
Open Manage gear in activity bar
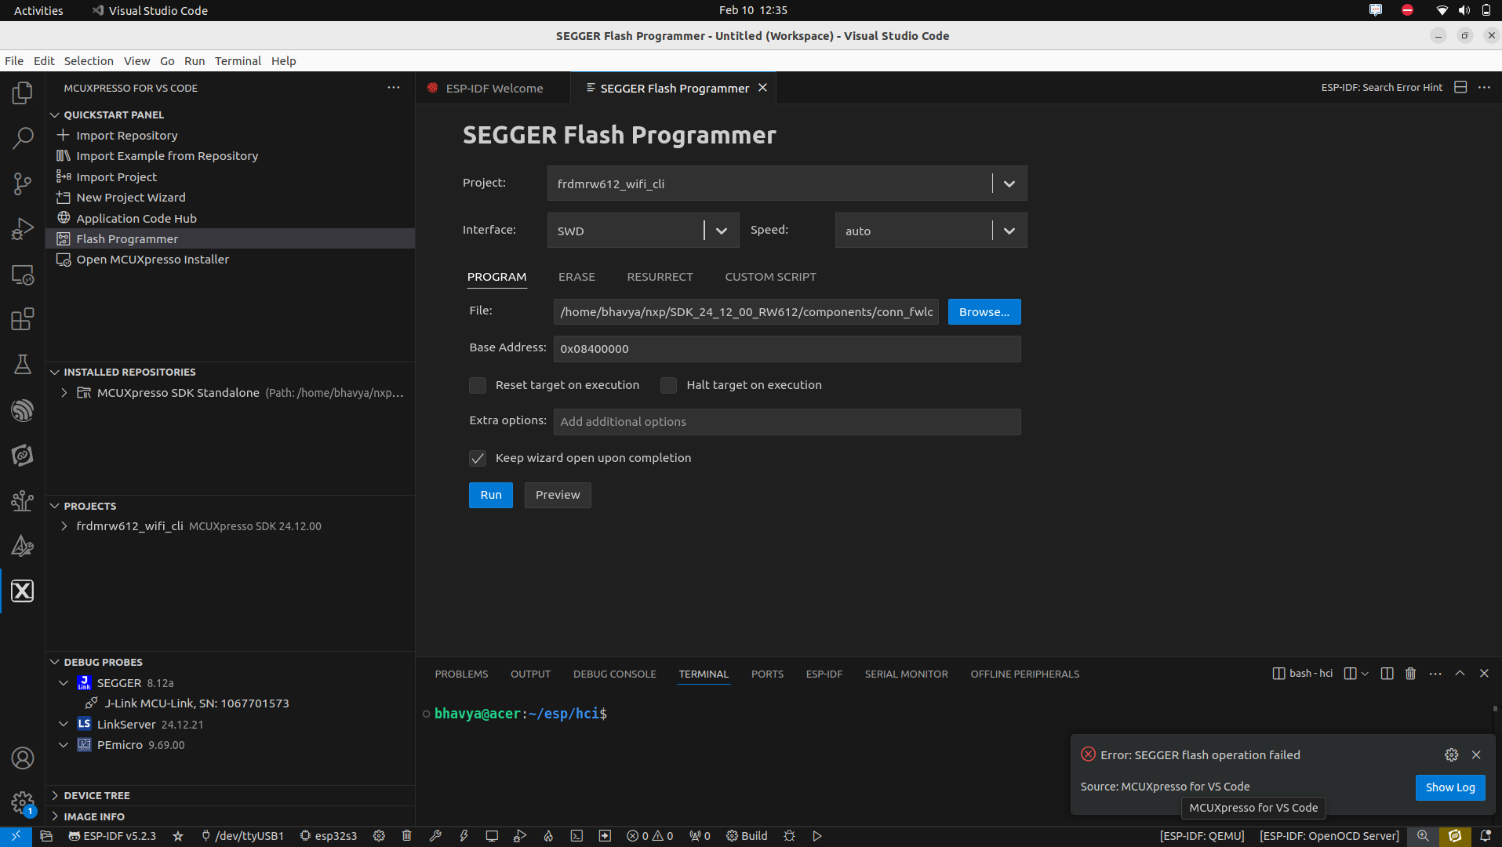[23, 802]
